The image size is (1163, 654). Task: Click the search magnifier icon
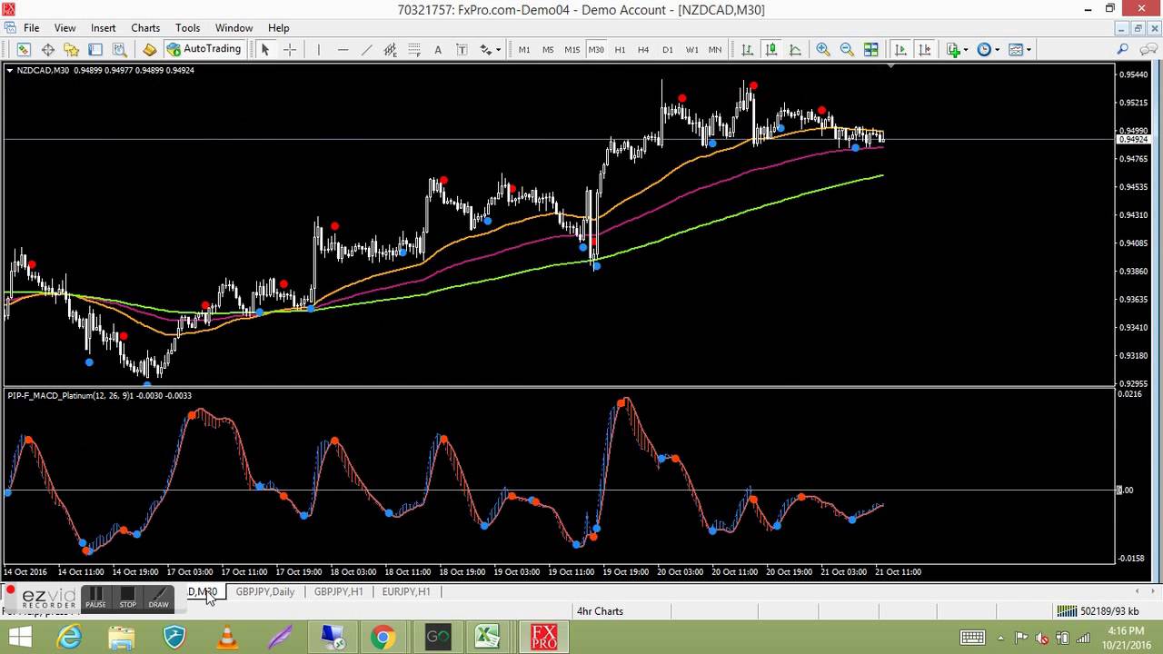point(1122,49)
